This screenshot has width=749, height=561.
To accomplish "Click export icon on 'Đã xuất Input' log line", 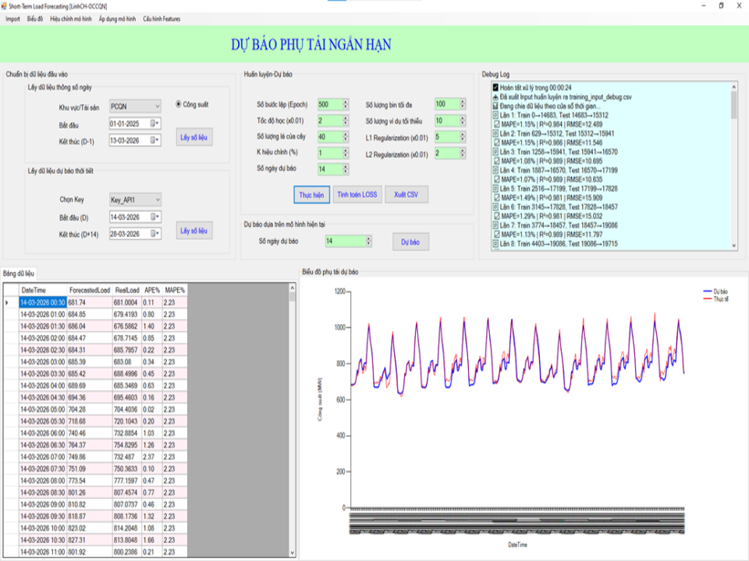I will [495, 96].
